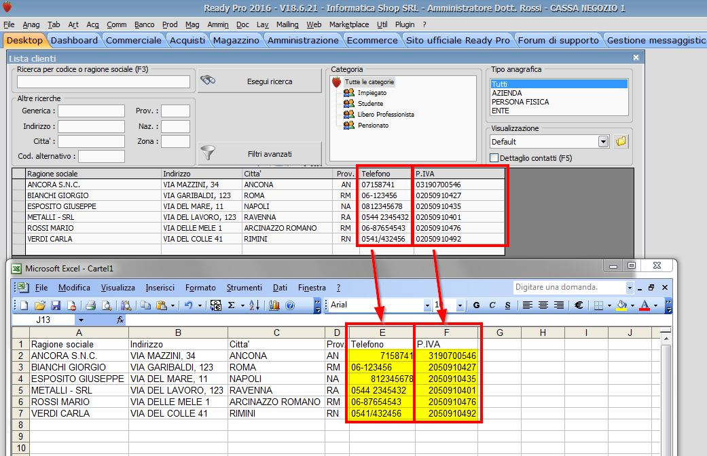The image size is (707, 456).
Task: Switch to the Magazzino tab
Action: (x=236, y=41)
